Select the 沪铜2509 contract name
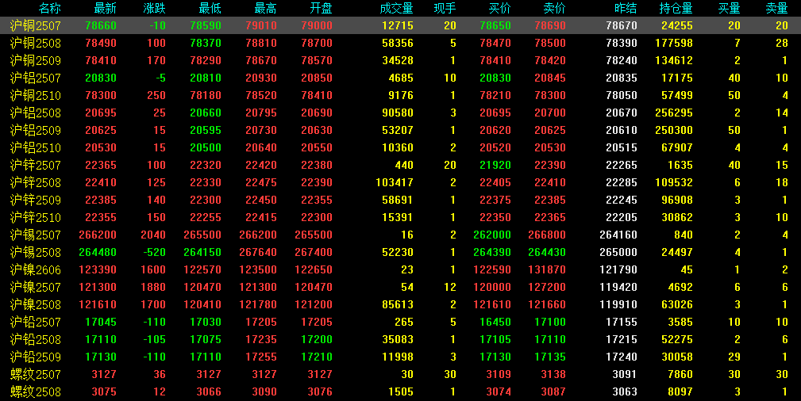This screenshot has width=801, height=401. (35, 60)
